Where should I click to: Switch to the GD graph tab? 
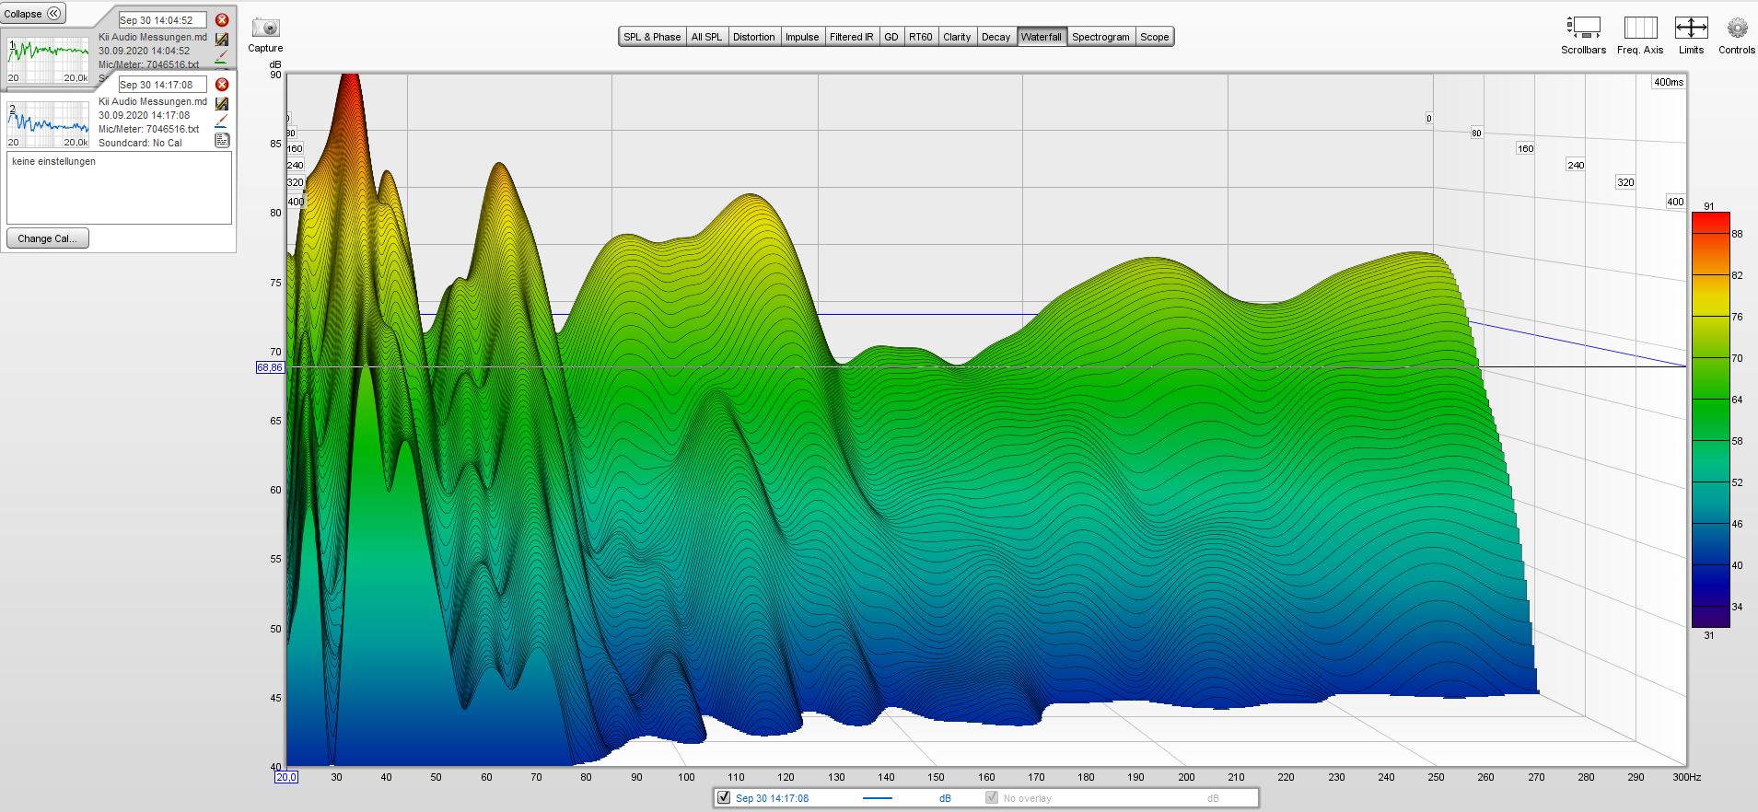tap(891, 37)
